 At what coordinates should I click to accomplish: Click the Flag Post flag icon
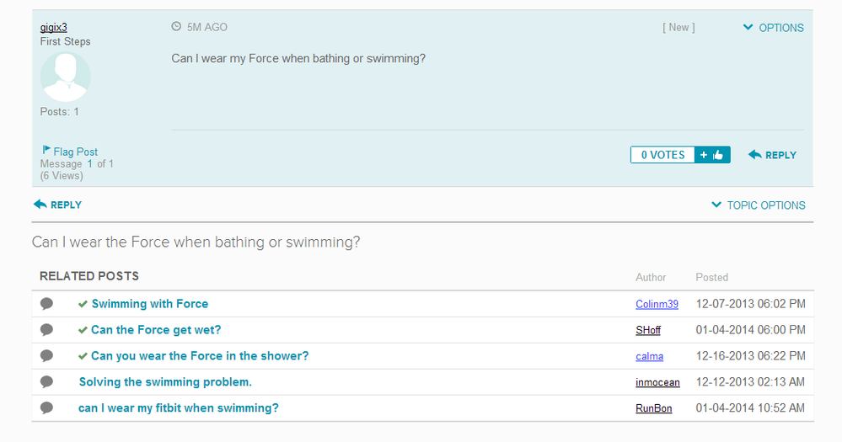click(46, 150)
